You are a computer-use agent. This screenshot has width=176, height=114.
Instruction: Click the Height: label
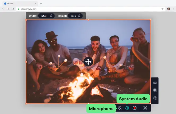(62, 16)
